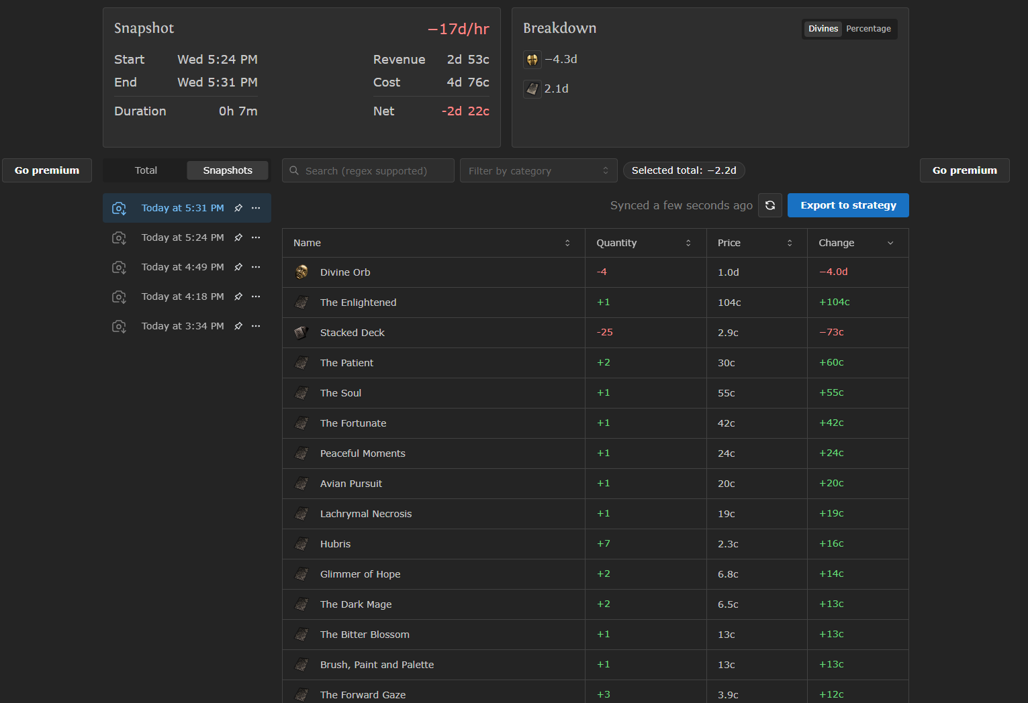The width and height of the screenshot is (1028, 703).
Task: Open the Filter by category dropdown
Action: [x=539, y=170]
